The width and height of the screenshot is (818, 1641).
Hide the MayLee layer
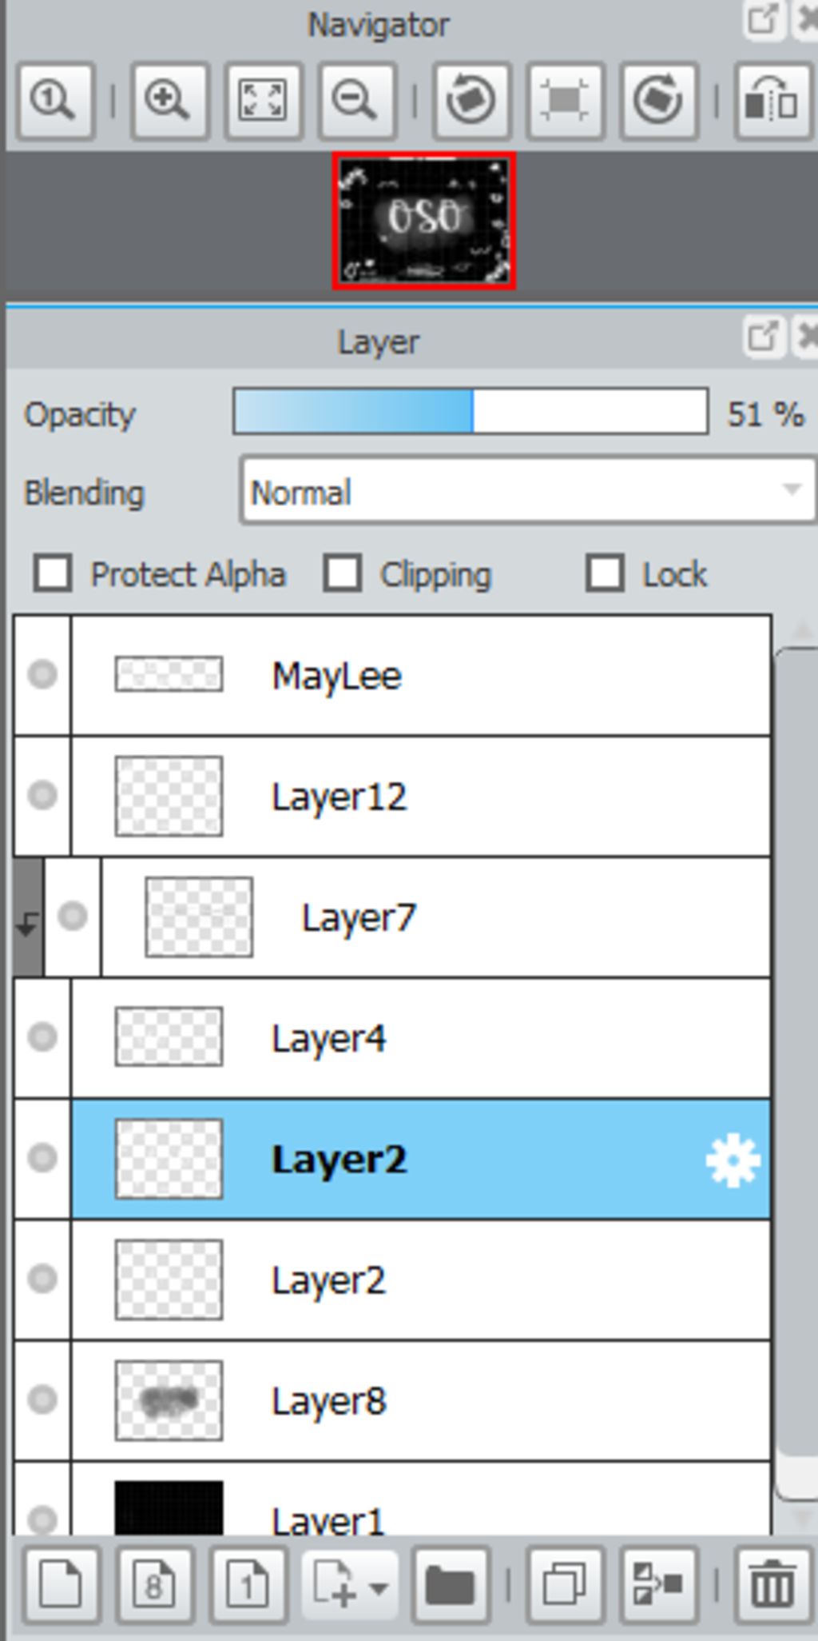tap(42, 674)
